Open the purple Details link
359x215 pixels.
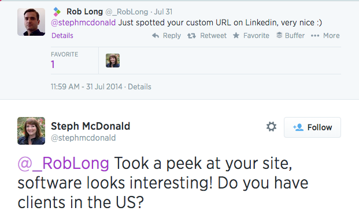tap(62, 36)
